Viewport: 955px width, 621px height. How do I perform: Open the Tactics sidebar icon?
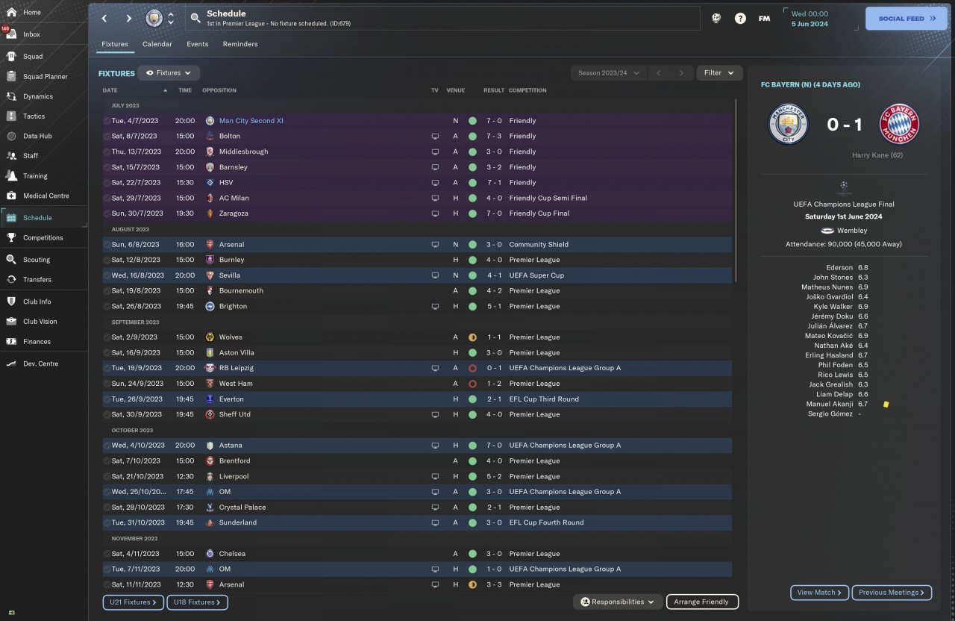(11, 116)
